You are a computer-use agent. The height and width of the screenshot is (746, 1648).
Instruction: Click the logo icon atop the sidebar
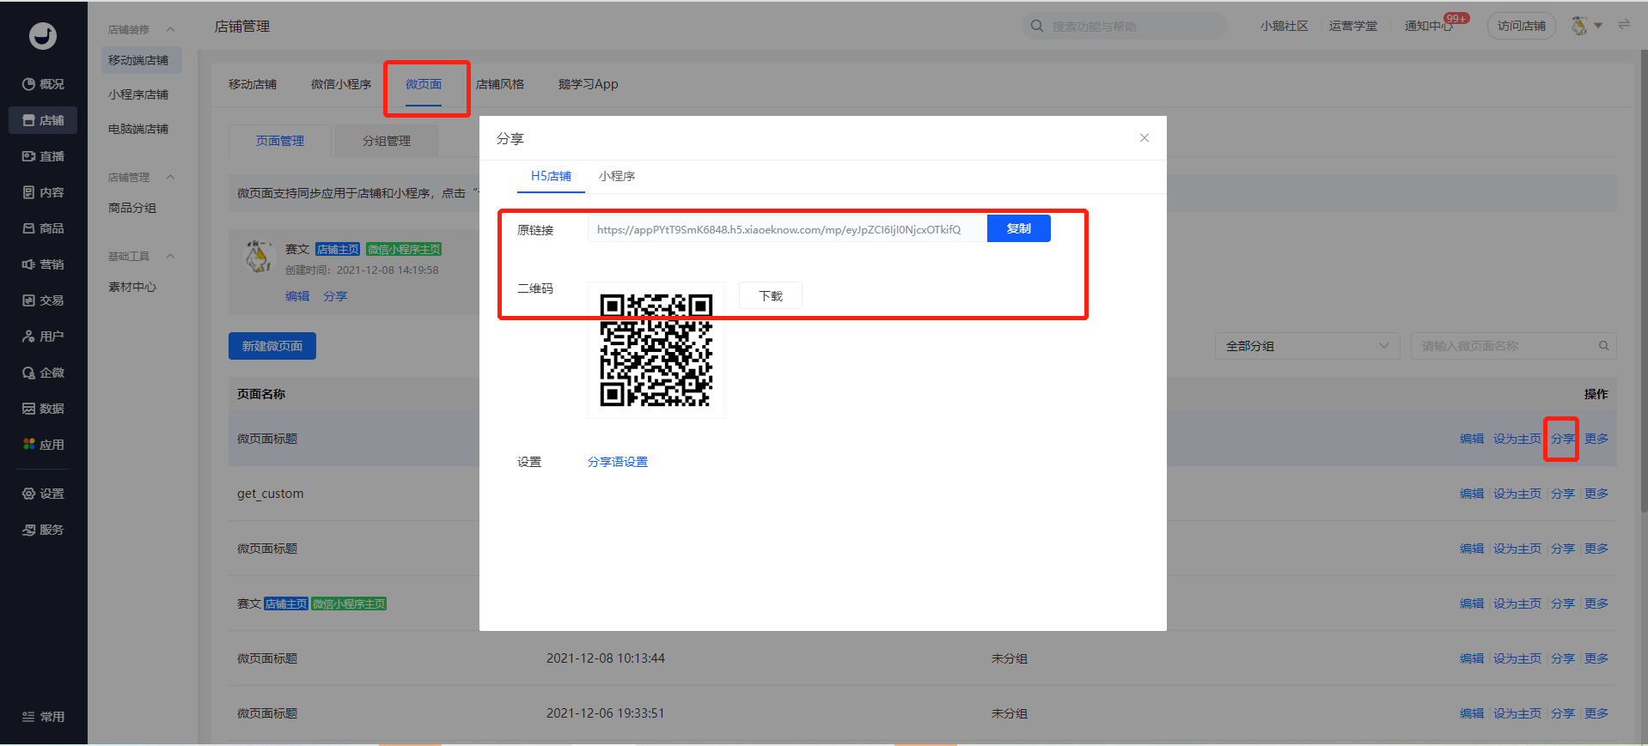click(43, 35)
